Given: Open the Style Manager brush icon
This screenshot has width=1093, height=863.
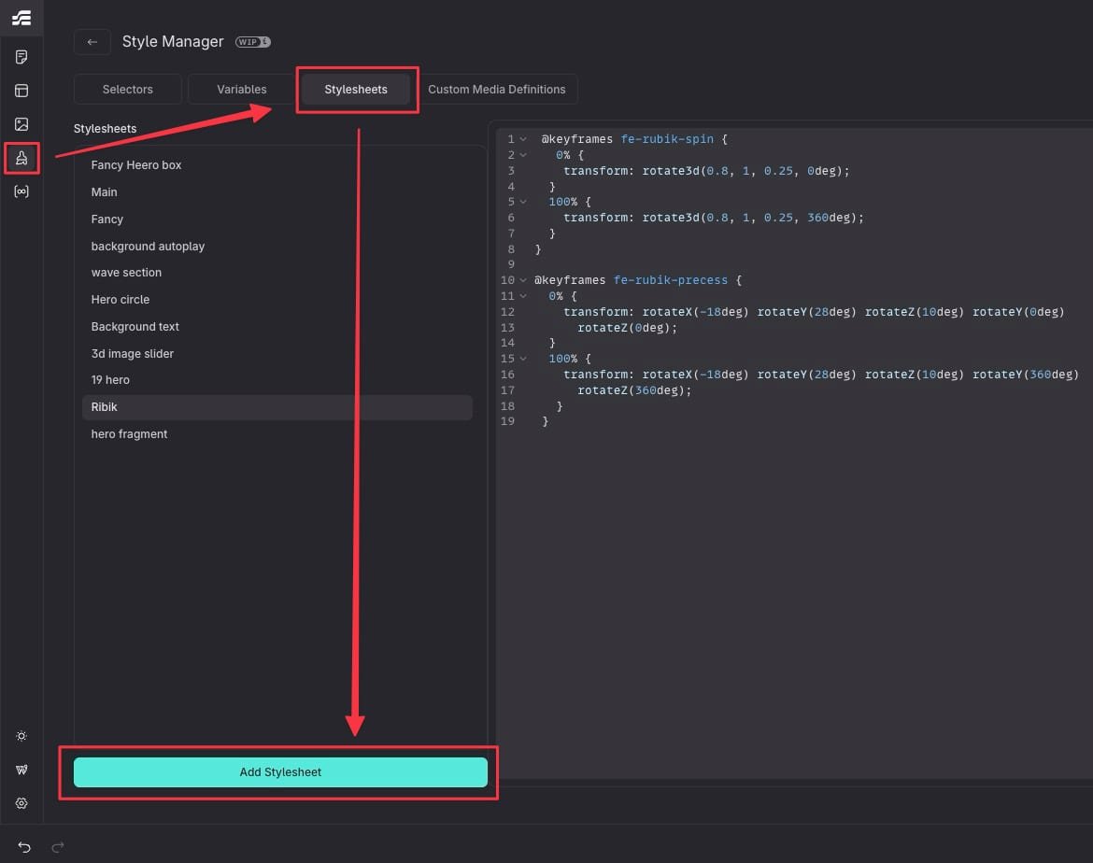Looking at the screenshot, I should click(21, 158).
